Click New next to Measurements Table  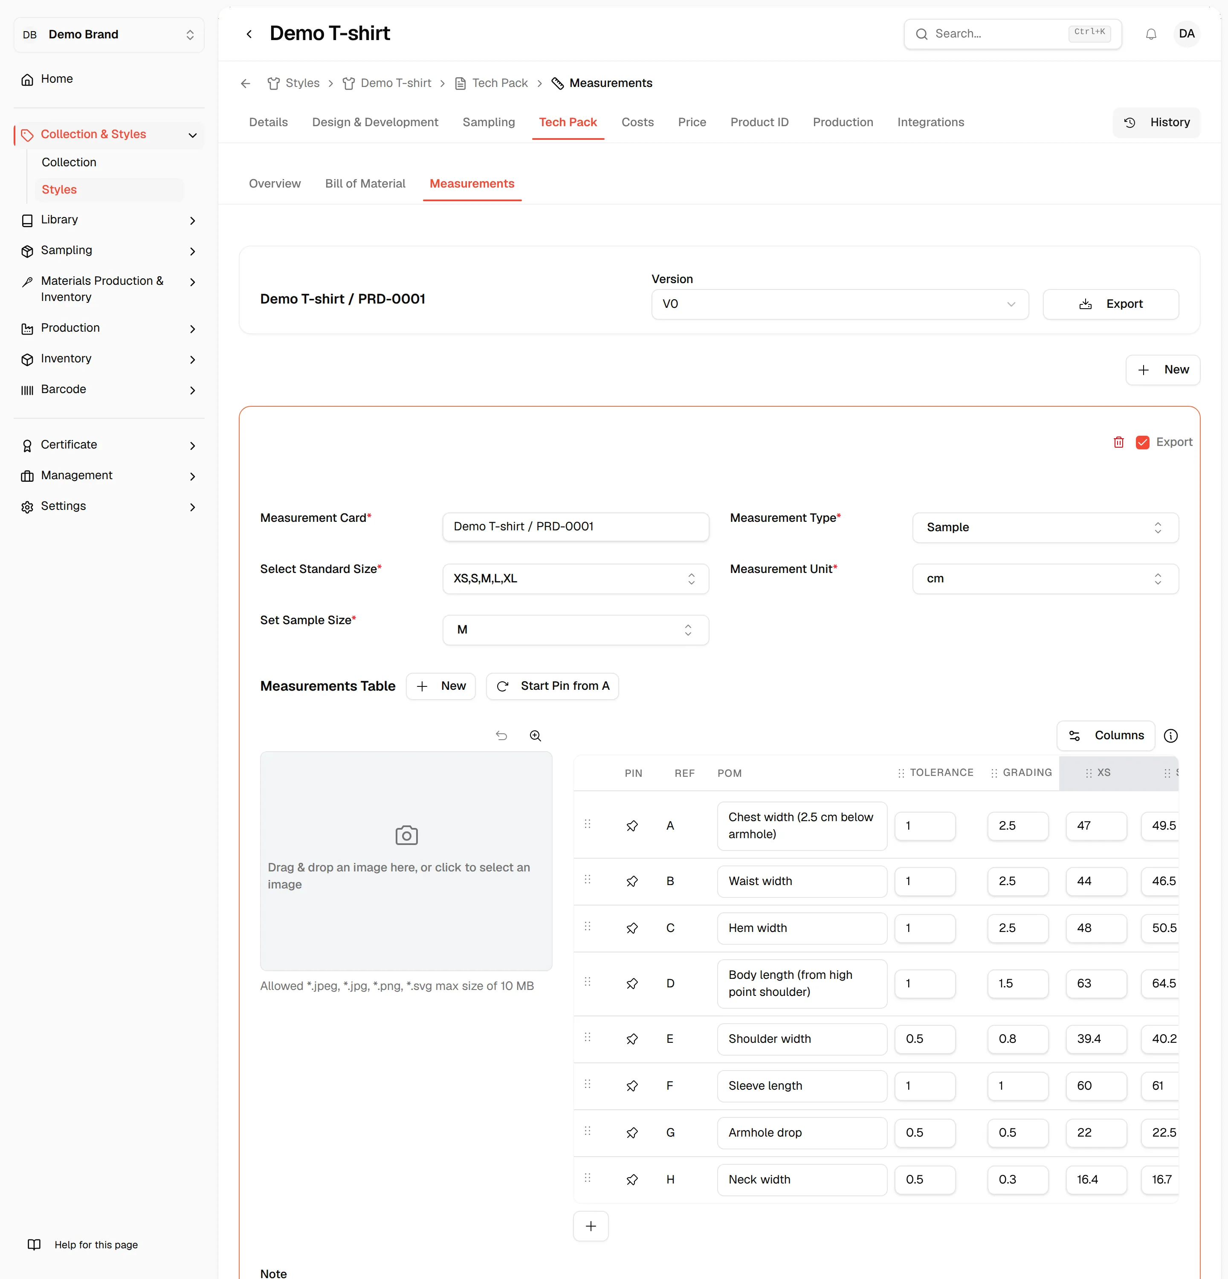pos(440,686)
